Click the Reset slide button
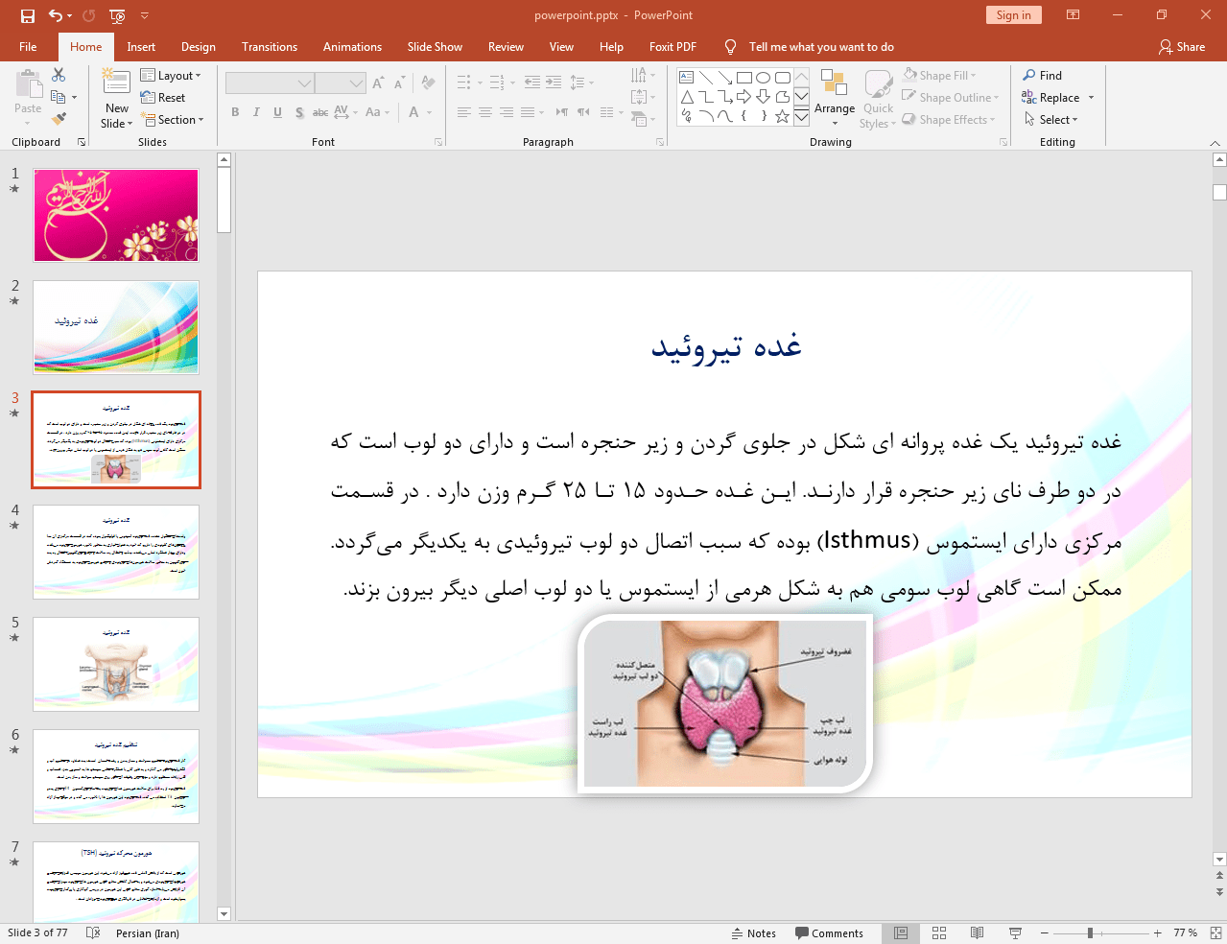 [163, 98]
